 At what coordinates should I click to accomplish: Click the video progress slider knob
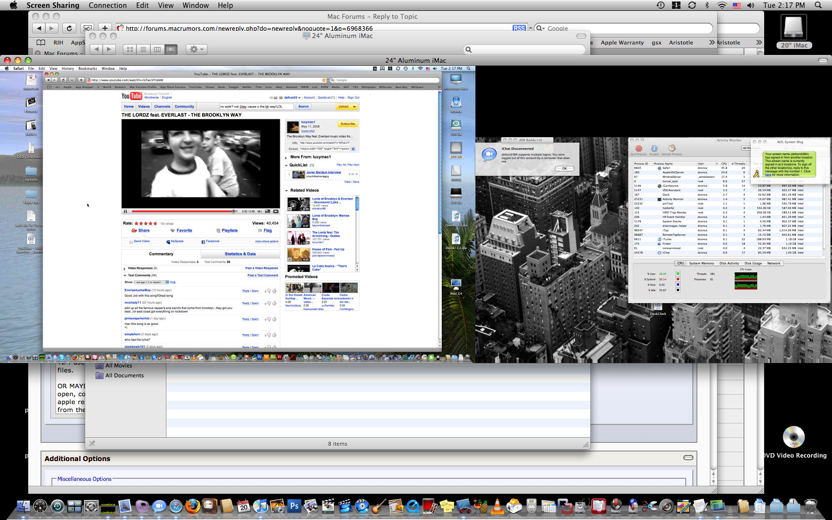tap(233, 211)
